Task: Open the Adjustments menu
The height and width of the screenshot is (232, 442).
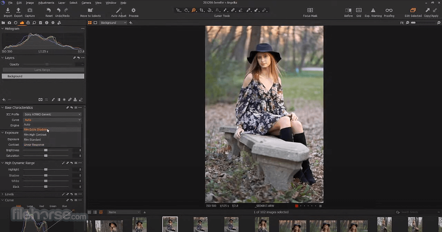Action: pos(46,3)
